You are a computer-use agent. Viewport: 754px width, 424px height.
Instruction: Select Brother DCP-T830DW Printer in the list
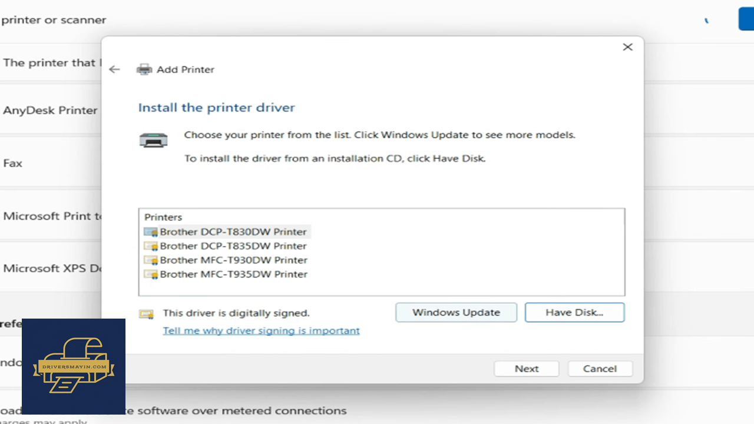tap(226, 232)
